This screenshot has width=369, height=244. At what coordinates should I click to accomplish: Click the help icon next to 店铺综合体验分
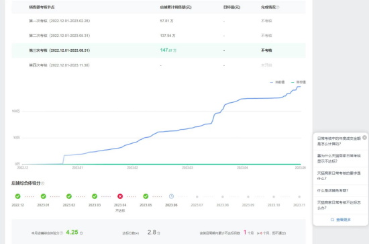point(42,184)
